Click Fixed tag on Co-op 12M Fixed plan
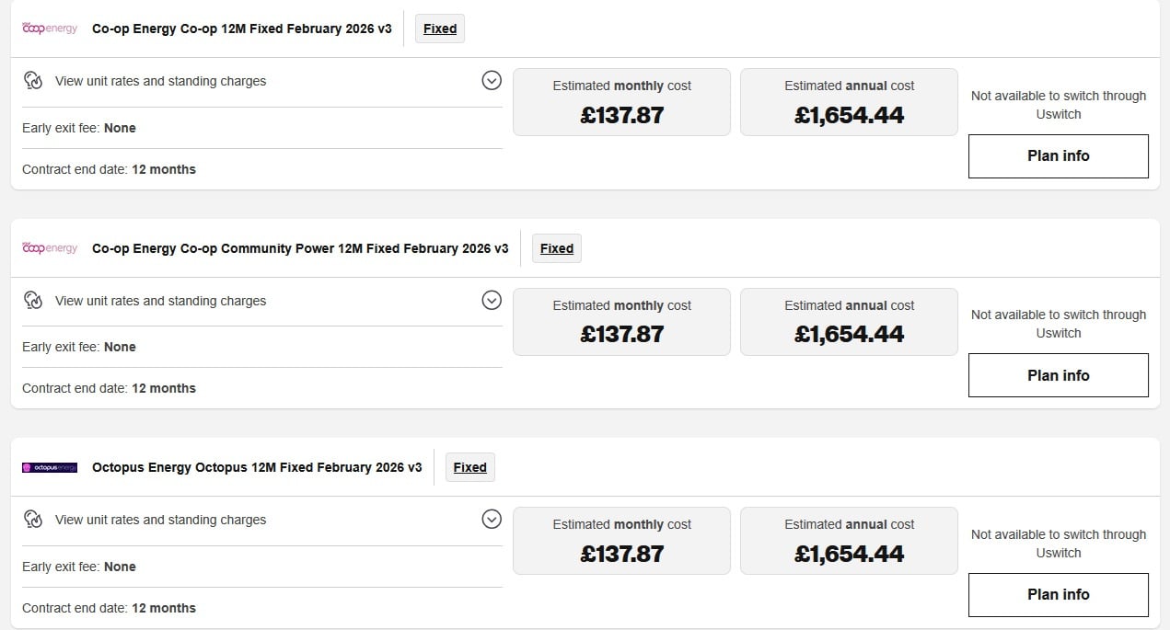This screenshot has height=630, width=1170. point(440,29)
